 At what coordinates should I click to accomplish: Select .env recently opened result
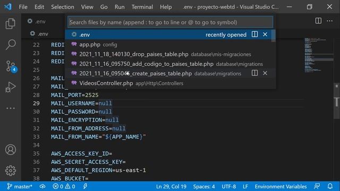pyautogui.click(x=170, y=34)
